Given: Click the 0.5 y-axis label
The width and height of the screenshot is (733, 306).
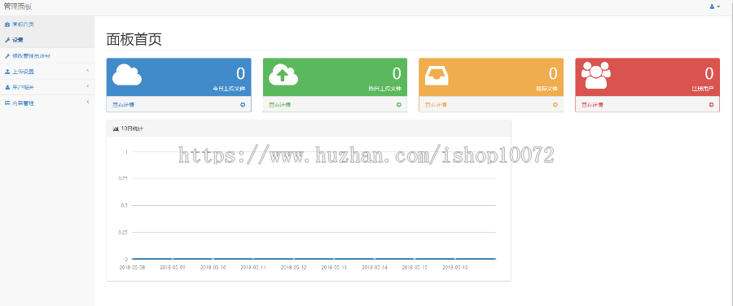Looking at the screenshot, I should 124,205.
